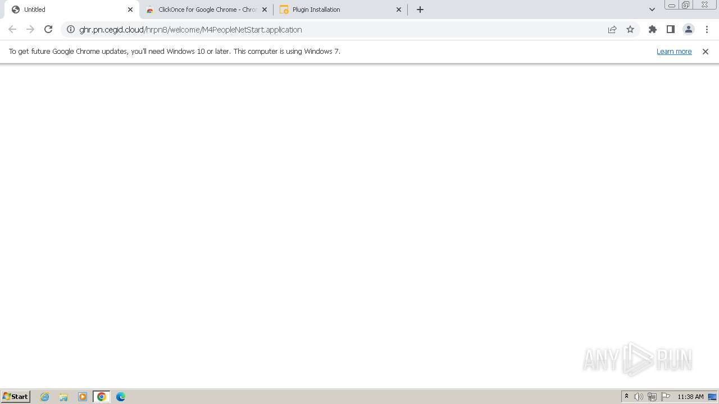Switch to the Plugin Installation tab
This screenshot has height=404, width=719.
click(x=340, y=10)
